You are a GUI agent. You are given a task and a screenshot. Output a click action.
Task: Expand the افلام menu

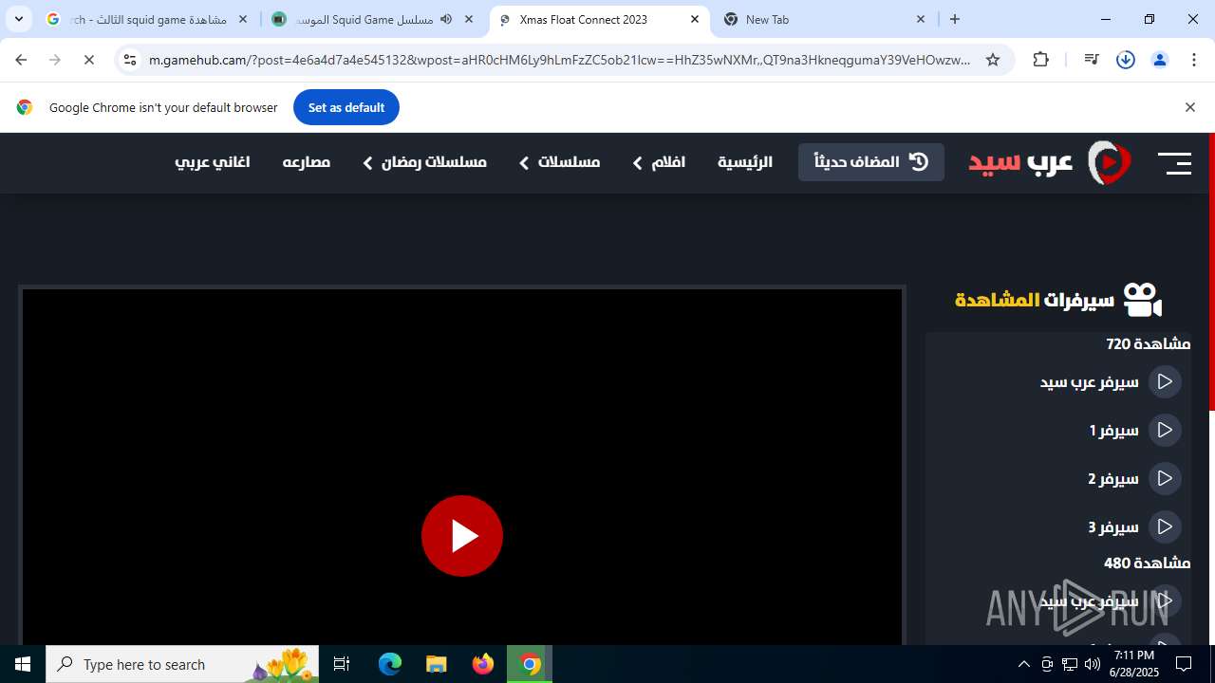click(659, 162)
